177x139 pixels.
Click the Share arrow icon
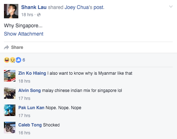point(6,47)
